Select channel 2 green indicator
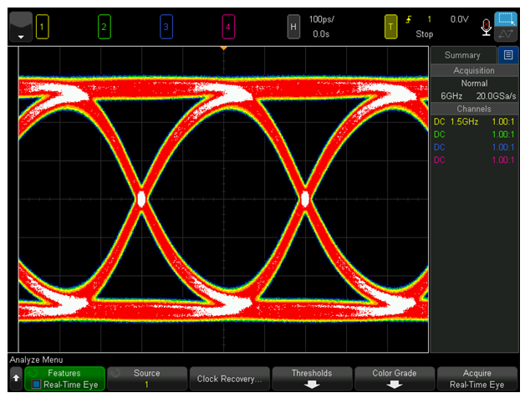The image size is (525, 398). point(104,27)
